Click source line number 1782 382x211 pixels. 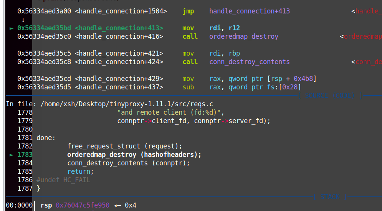[25, 146]
